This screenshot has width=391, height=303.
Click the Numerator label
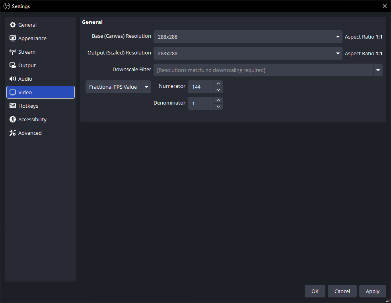tap(172, 86)
